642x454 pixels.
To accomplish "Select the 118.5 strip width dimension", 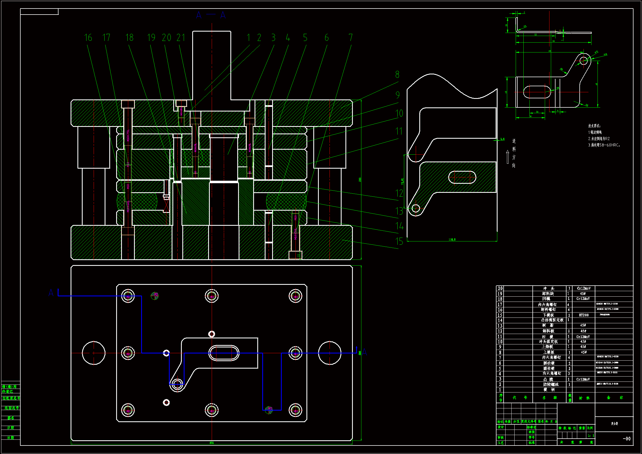I will click(x=452, y=240).
